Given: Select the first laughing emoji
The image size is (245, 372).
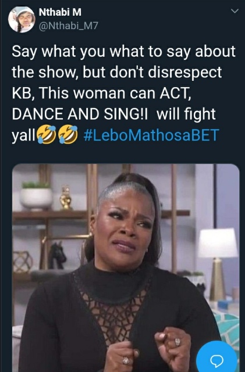Looking at the screenshot, I should point(46,134).
